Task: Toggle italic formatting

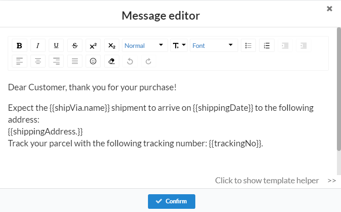Action: [38, 46]
